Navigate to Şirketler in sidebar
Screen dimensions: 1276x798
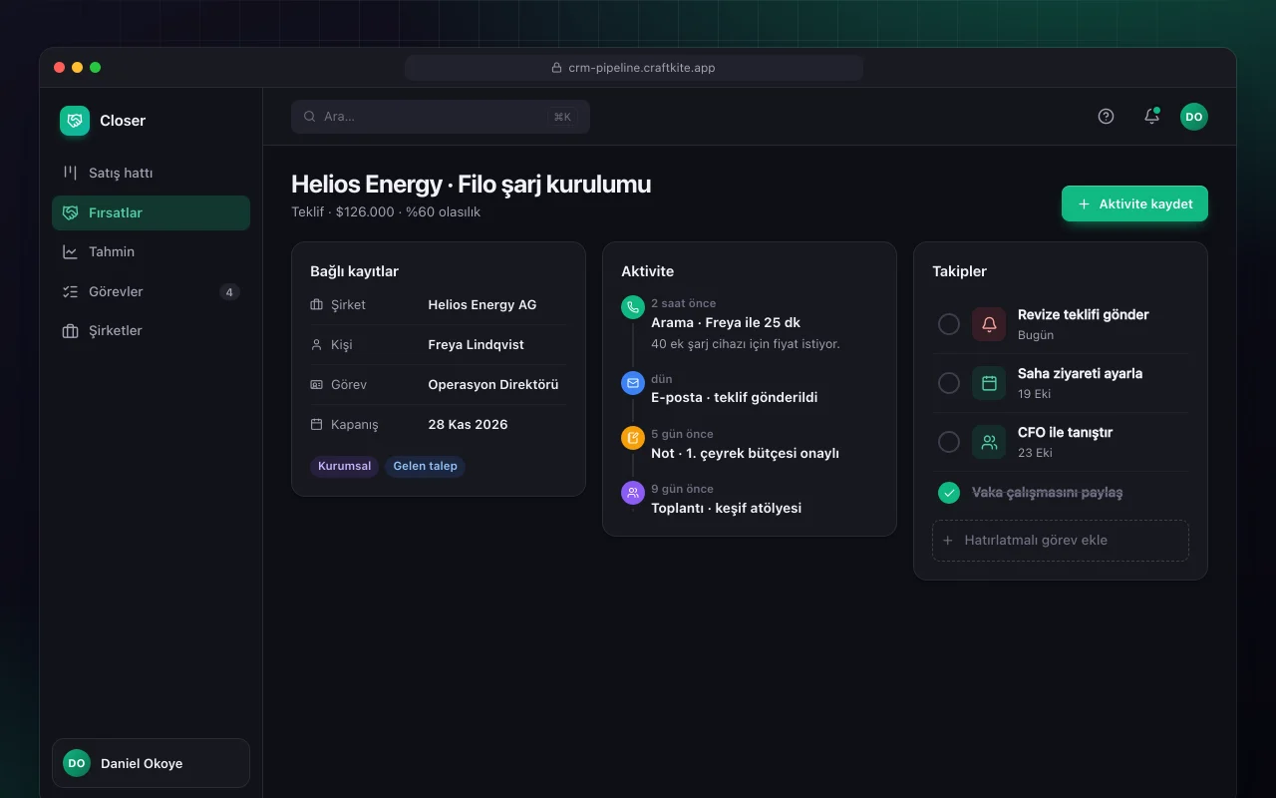[151, 331]
